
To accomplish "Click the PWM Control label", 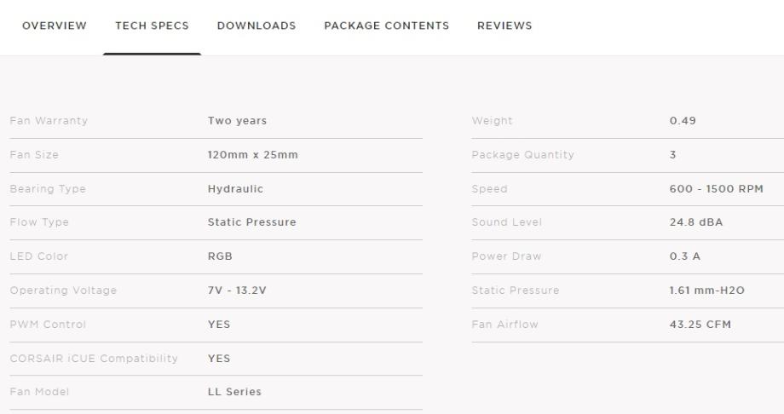I will 47,325.
